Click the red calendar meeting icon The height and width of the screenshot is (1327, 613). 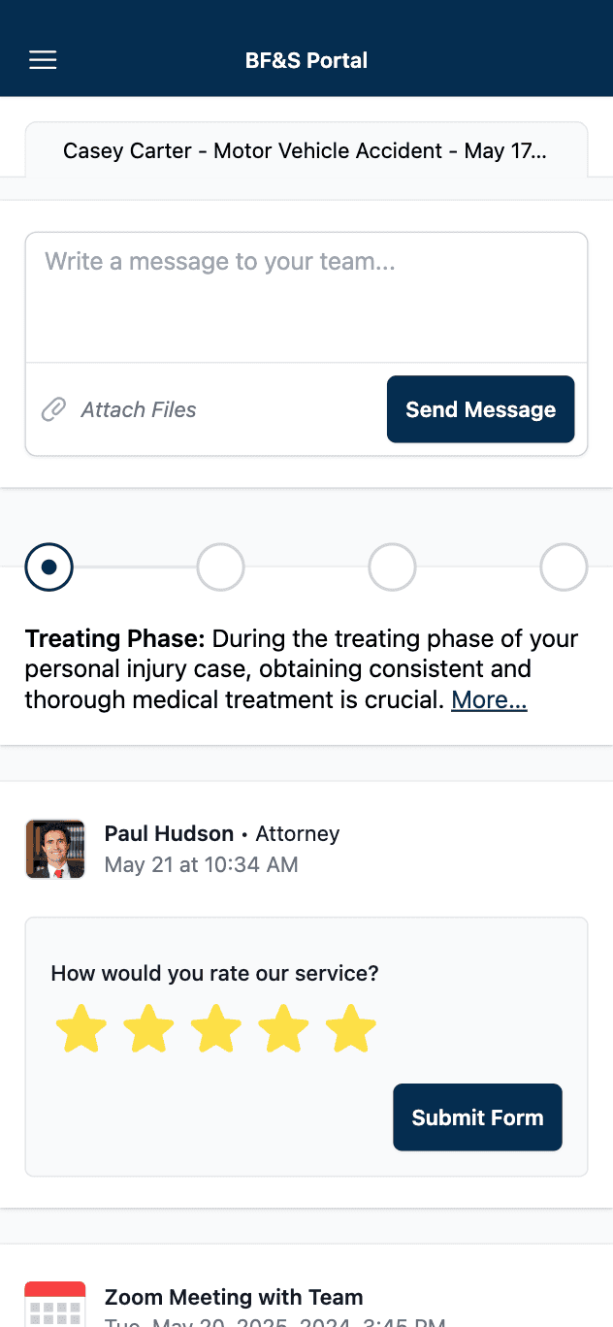(55, 1304)
